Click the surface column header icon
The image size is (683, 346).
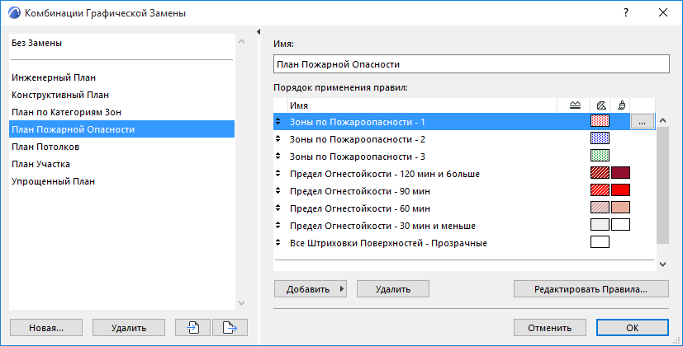(x=621, y=105)
